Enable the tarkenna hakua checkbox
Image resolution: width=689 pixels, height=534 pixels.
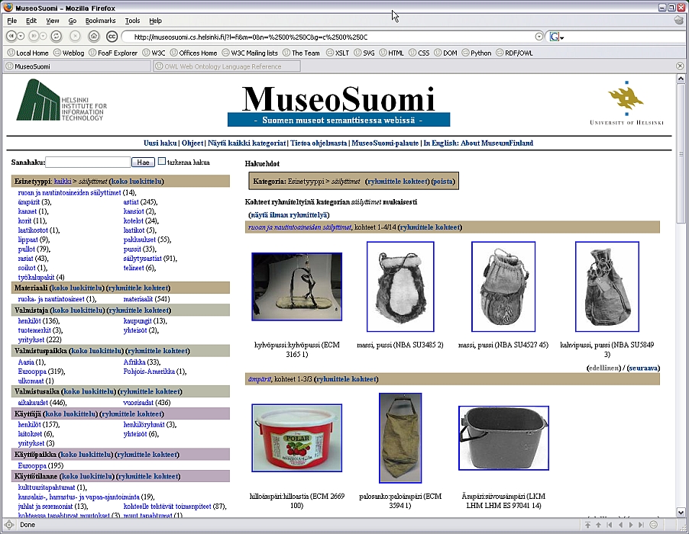162,162
